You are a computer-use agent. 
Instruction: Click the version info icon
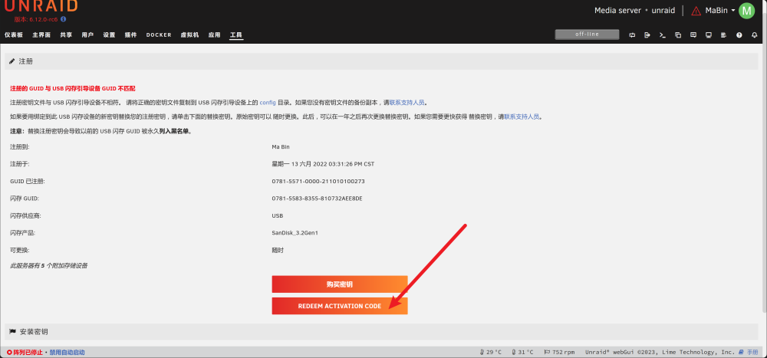[x=63, y=20]
